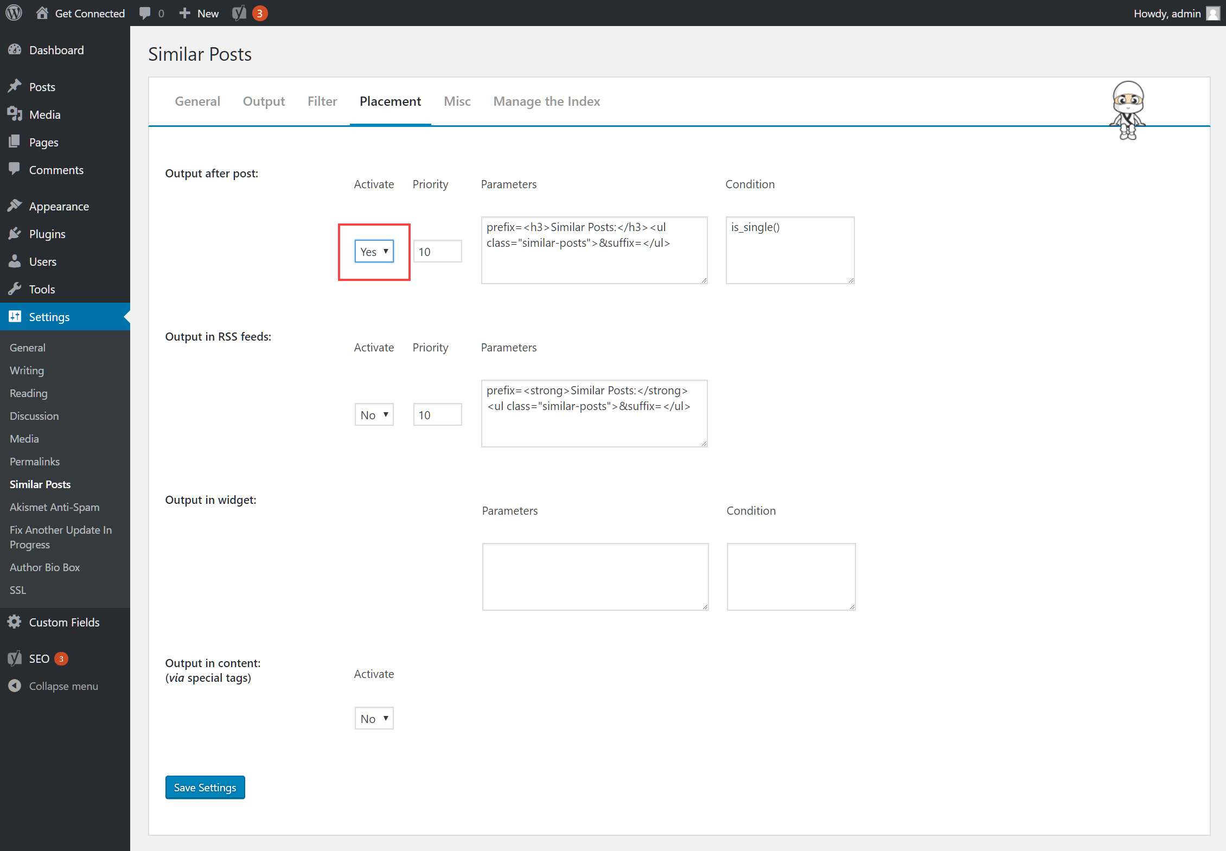Open the Activate dropdown for Output after post
Image resolution: width=1226 pixels, height=851 pixels.
(x=374, y=251)
